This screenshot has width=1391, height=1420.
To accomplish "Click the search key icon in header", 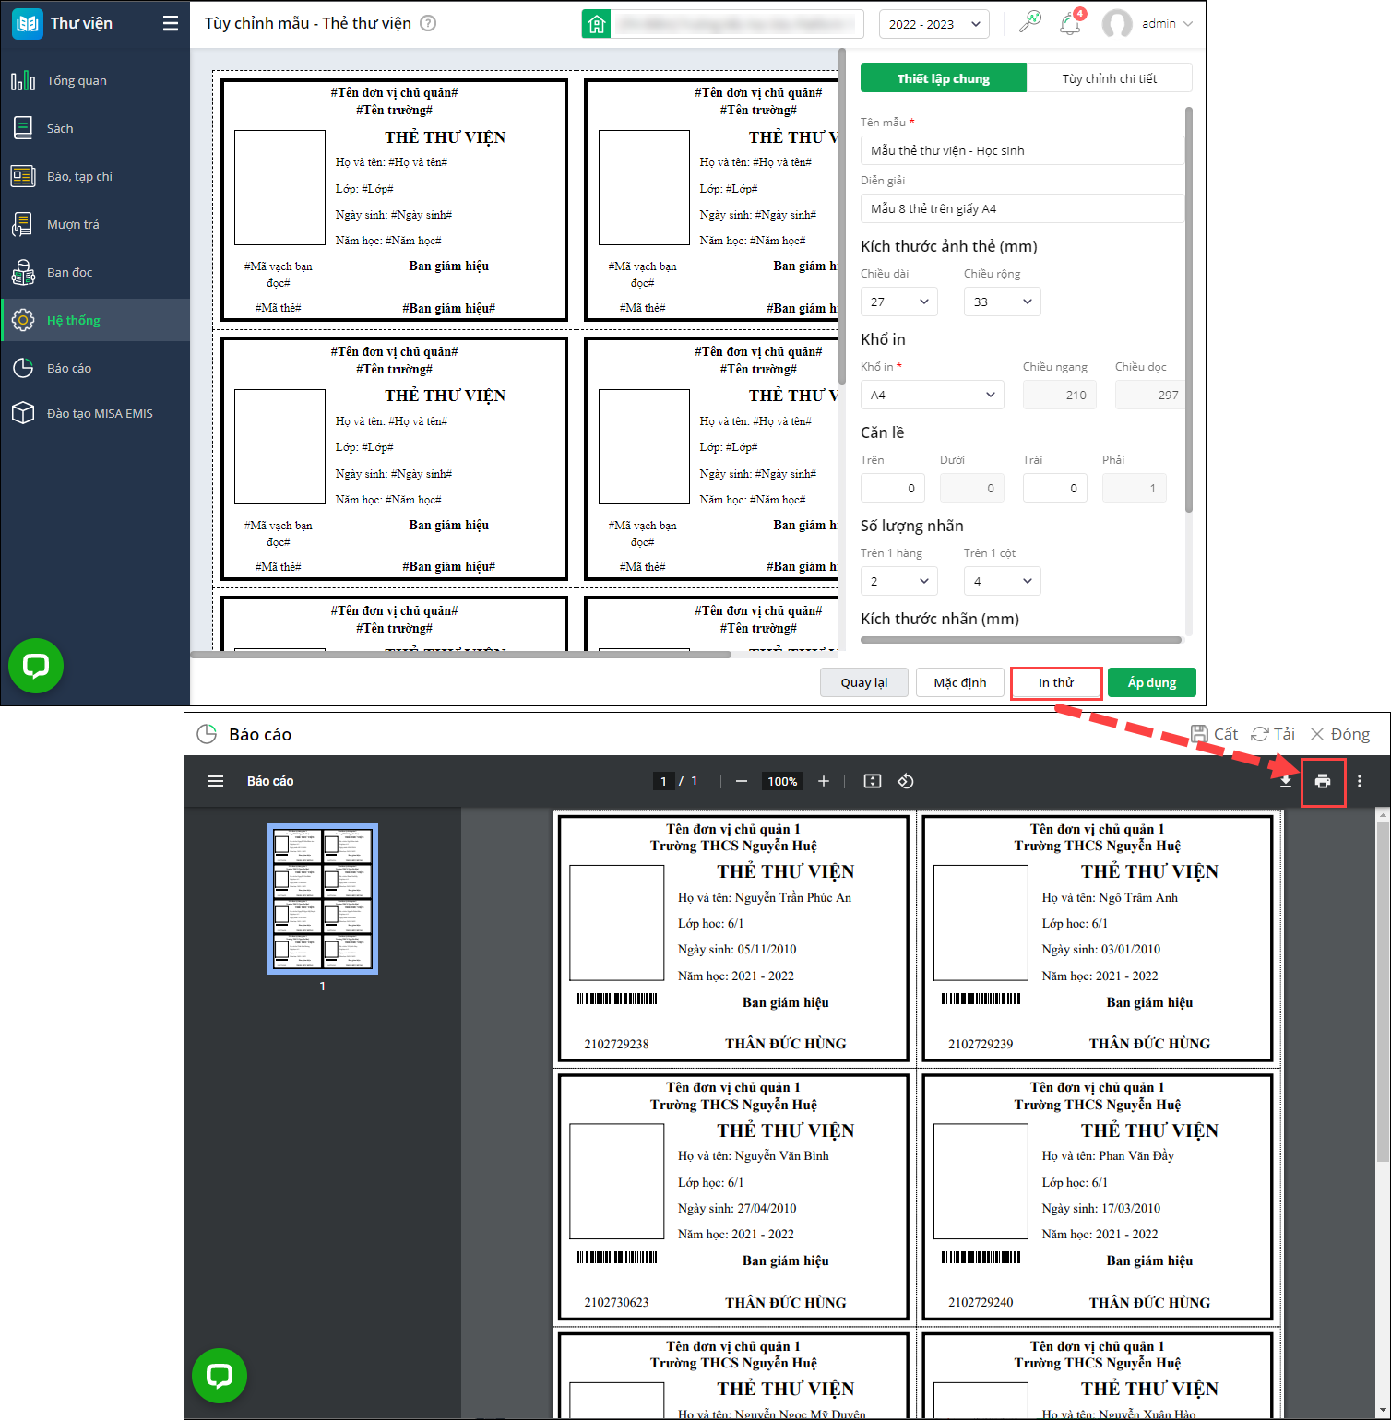I will 1029,23.
